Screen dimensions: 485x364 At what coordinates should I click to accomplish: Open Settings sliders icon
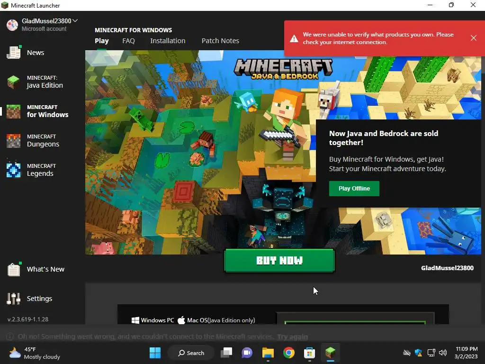point(14,299)
